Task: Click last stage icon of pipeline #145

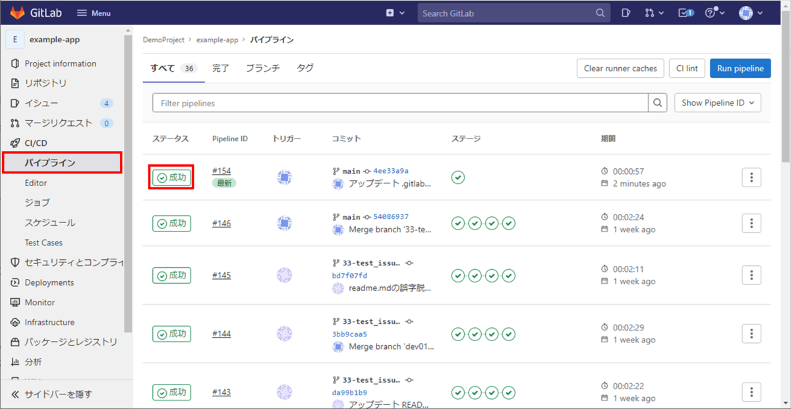Action: click(x=509, y=276)
